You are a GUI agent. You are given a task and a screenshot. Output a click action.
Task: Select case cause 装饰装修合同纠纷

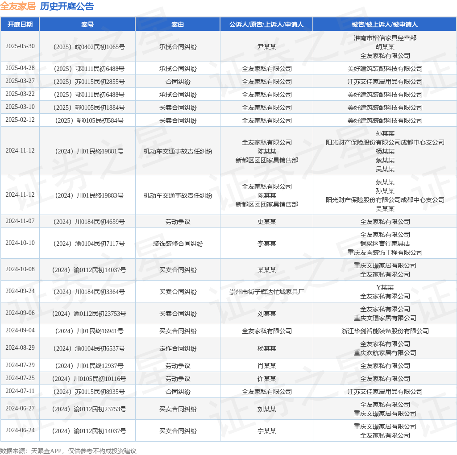tap(178, 244)
